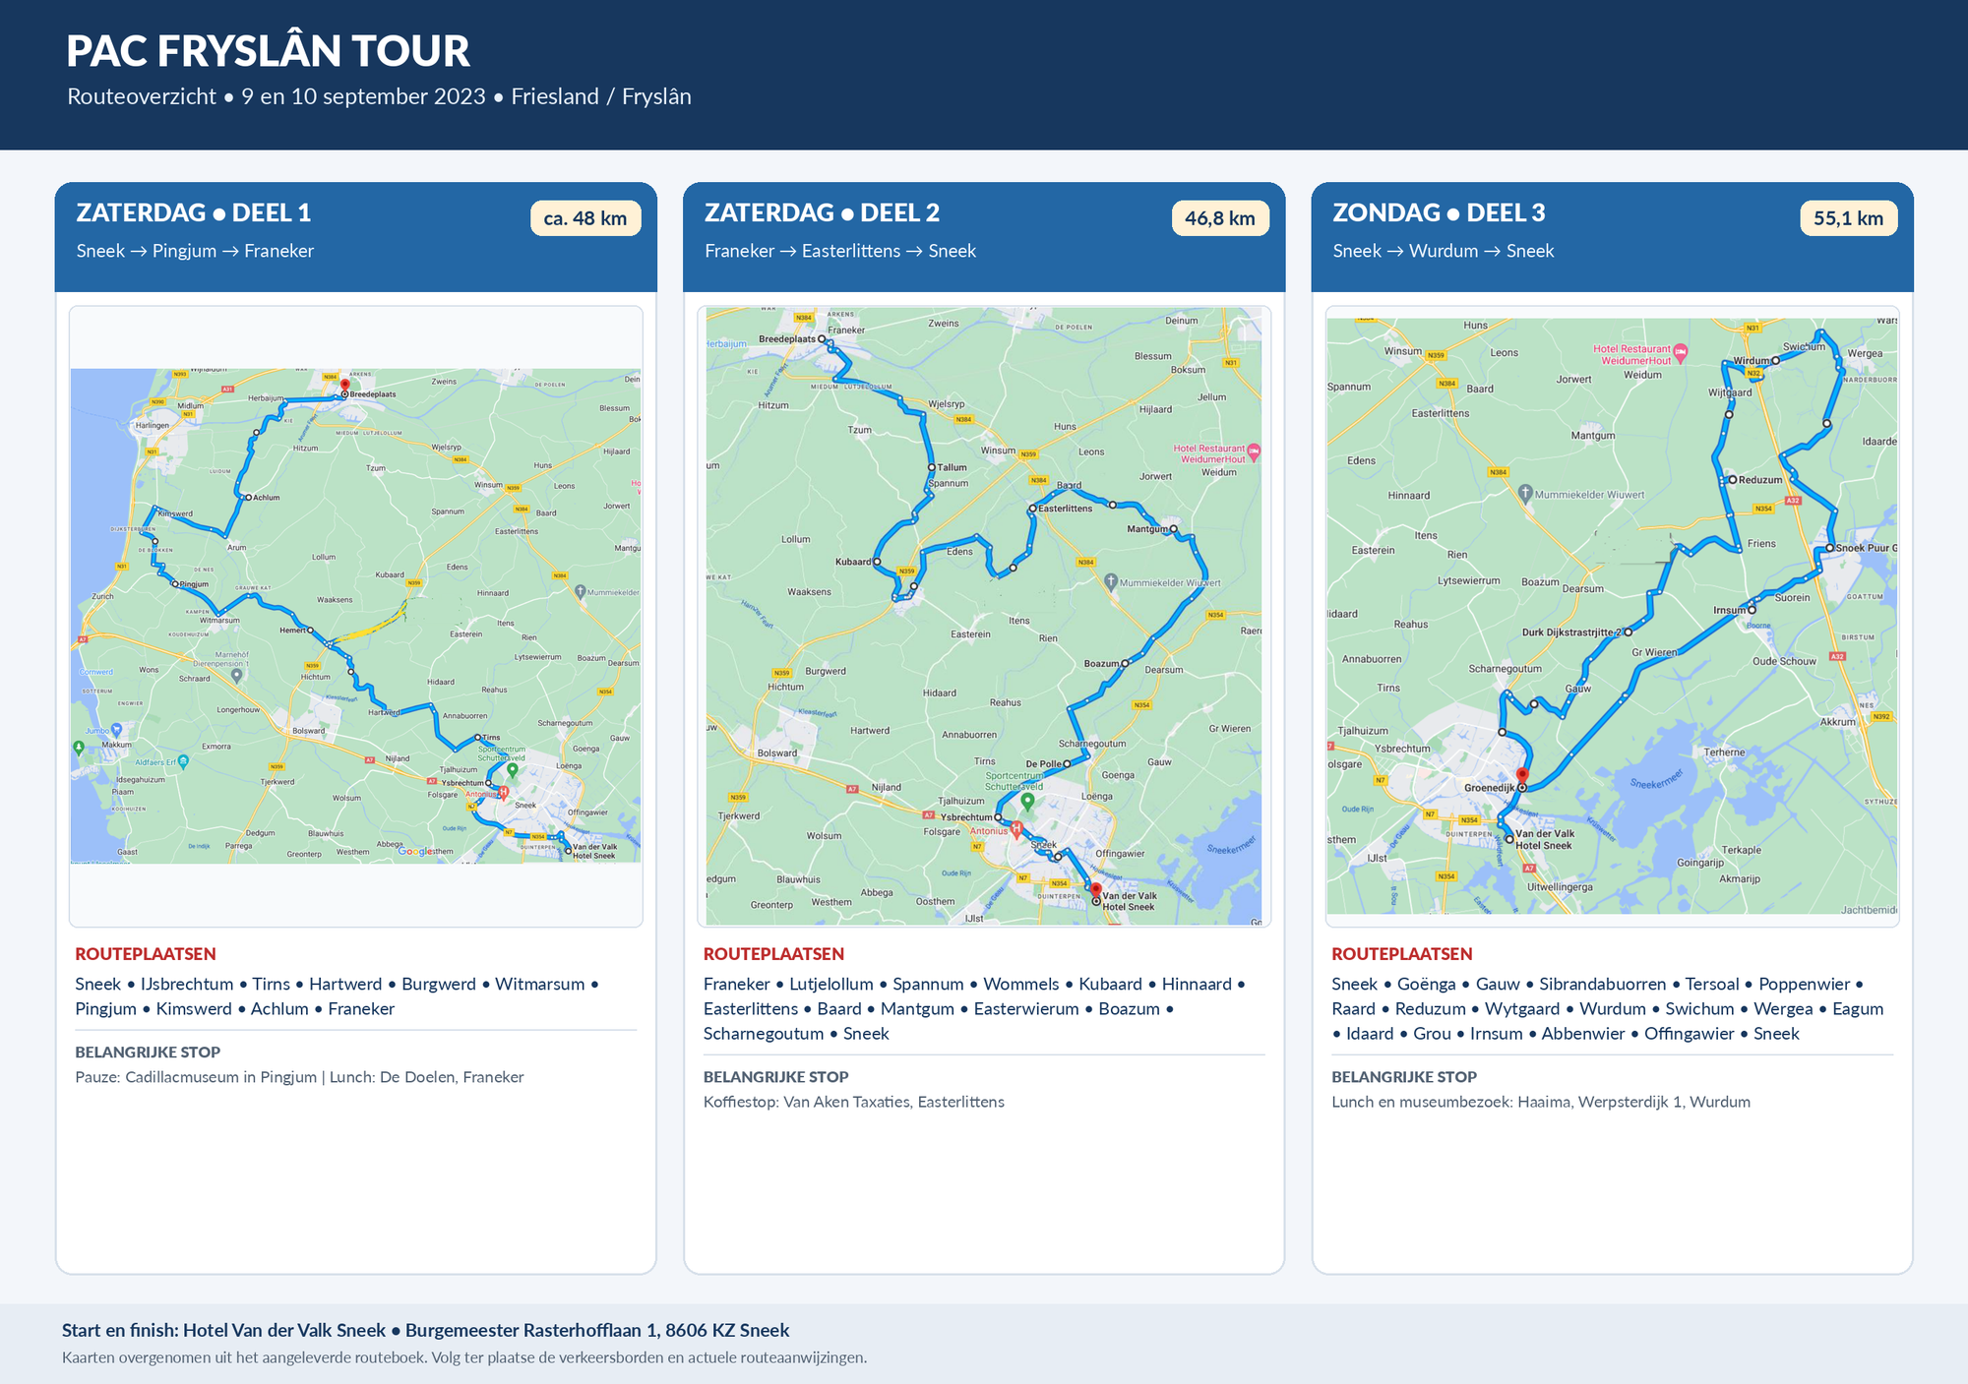Click the Kaarten overgenomen footer note
1968x1384 pixels.
464,1357
